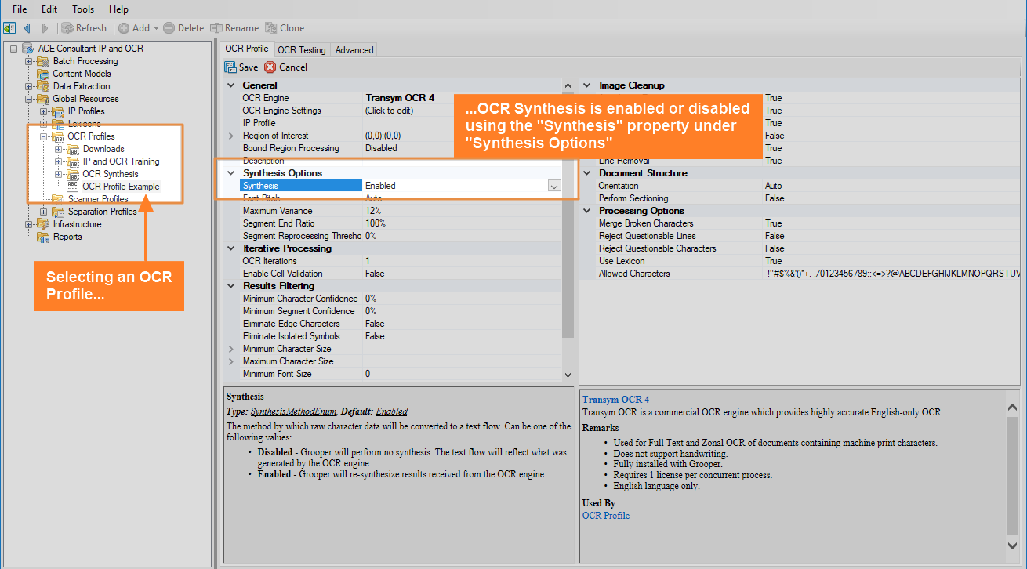Screen dimensions: 1027x569
Task: Open the Tools menu
Action: (83, 9)
